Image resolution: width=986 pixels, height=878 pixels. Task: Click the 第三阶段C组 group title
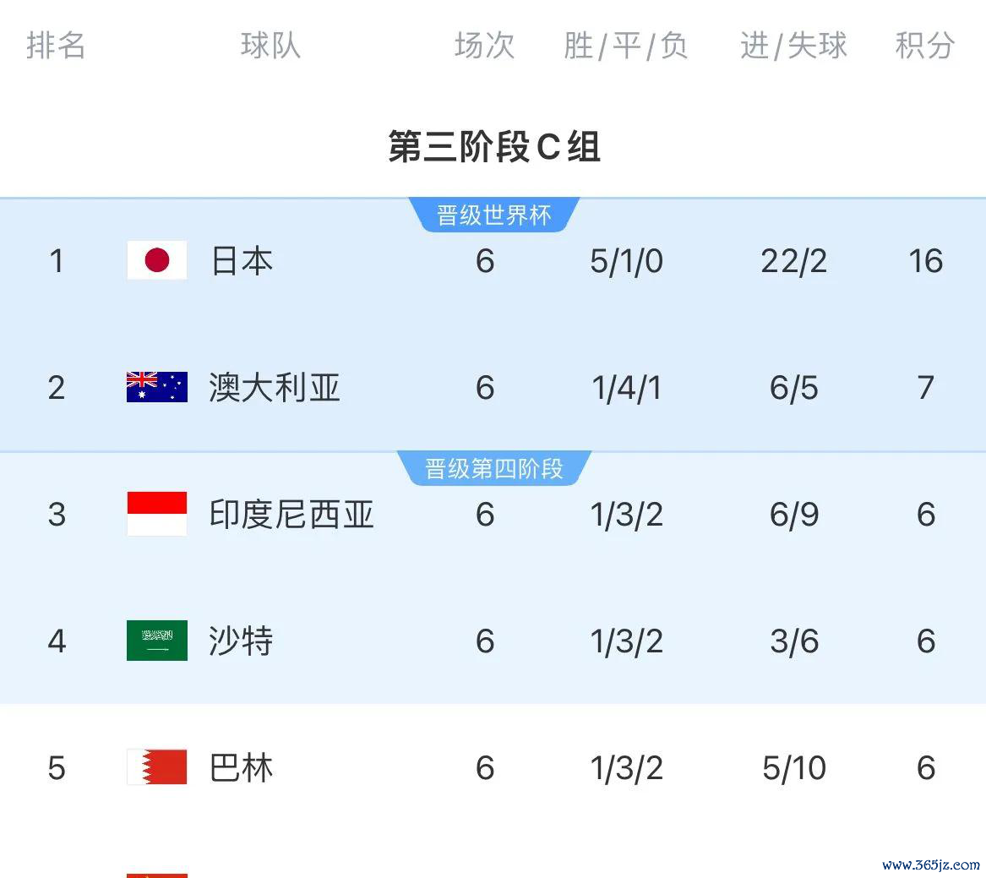point(493,146)
